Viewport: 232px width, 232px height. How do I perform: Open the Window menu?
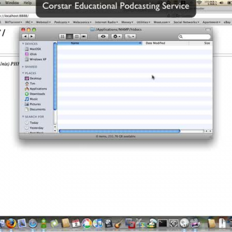(12, 3)
